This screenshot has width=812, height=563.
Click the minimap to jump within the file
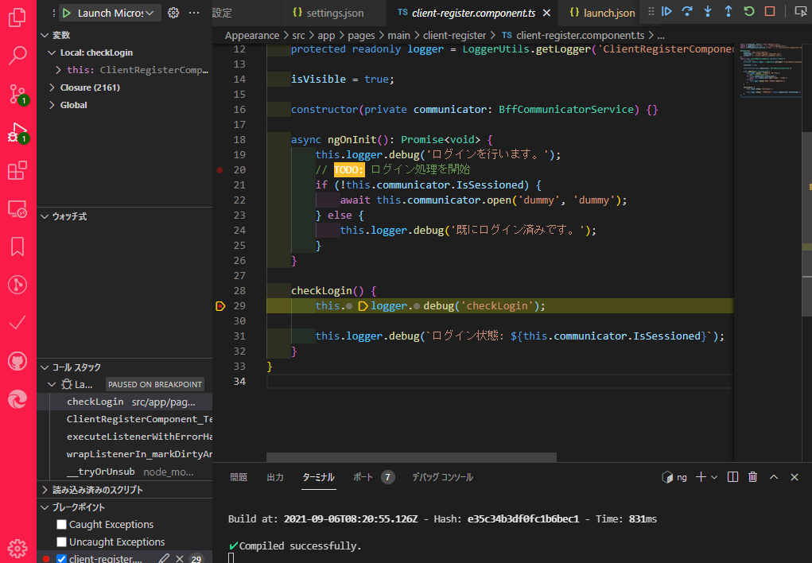[x=770, y=72]
